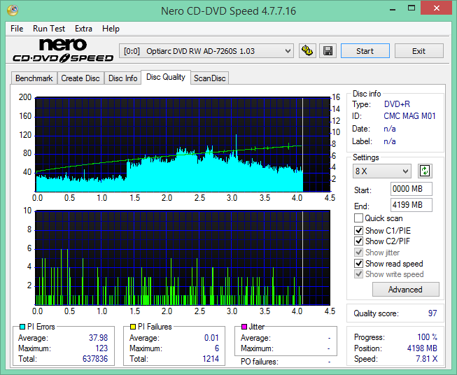
Task: Maximize the Nero window
Action: [x=412, y=8]
